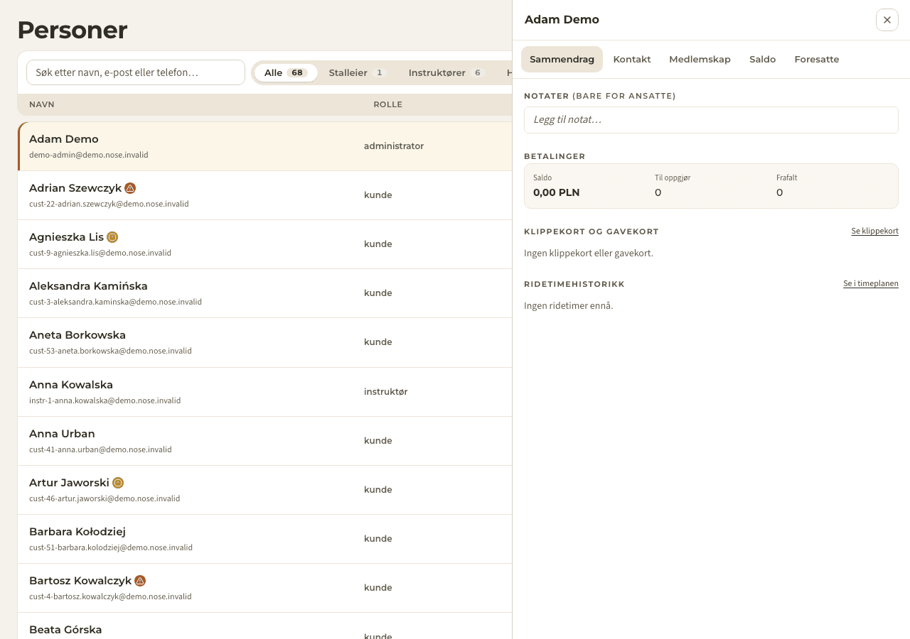This screenshot has height=639, width=910.
Task: Follow the Se klippekort link
Action: [x=875, y=231]
